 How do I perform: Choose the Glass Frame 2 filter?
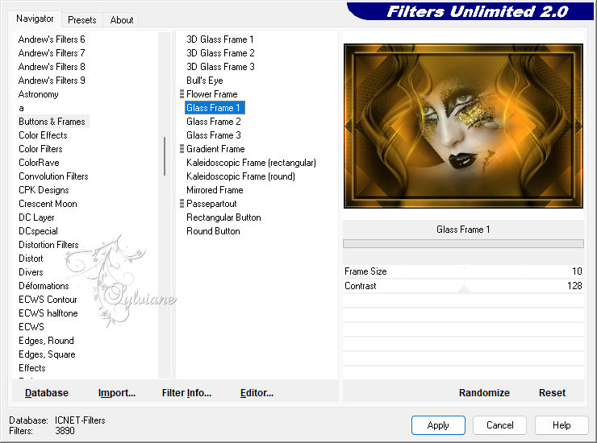coord(213,122)
